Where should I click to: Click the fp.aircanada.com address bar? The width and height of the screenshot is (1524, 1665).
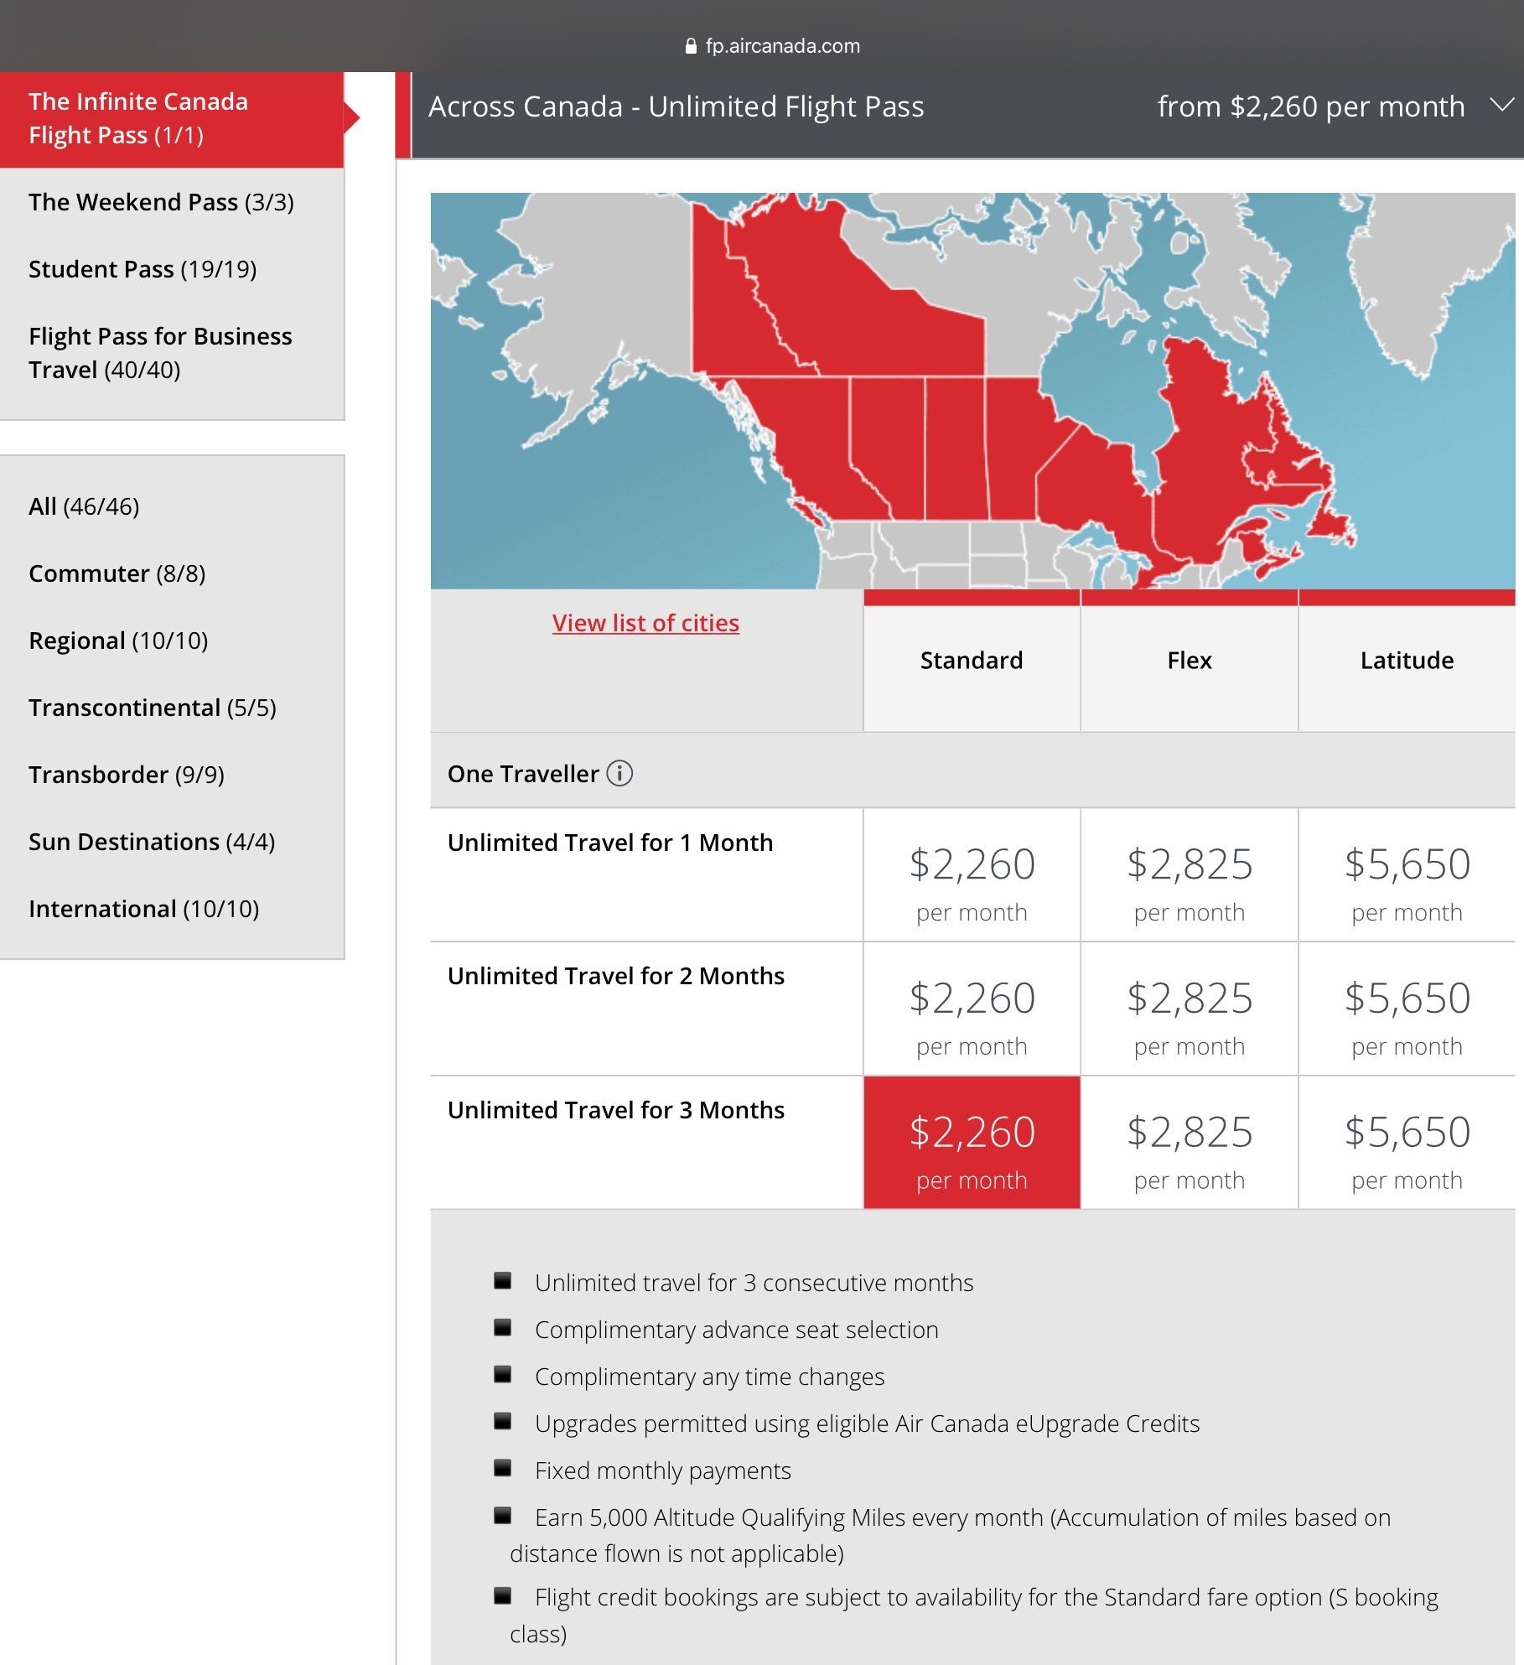tap(772, 46)
